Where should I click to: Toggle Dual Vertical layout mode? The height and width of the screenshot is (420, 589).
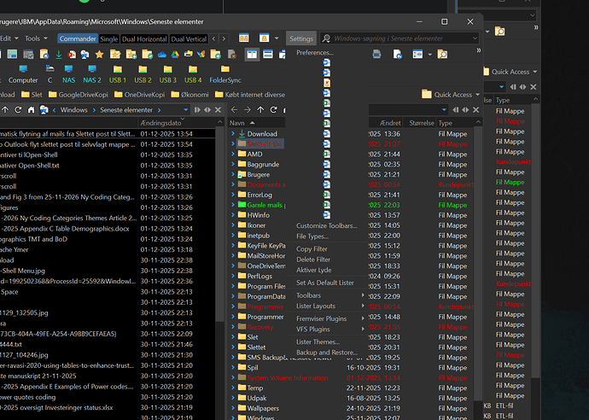189,38
